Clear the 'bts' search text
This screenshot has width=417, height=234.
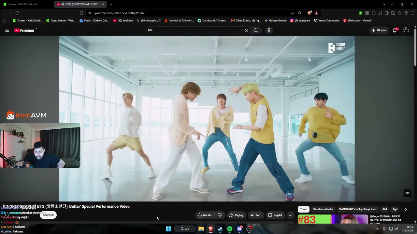(246, 30)
